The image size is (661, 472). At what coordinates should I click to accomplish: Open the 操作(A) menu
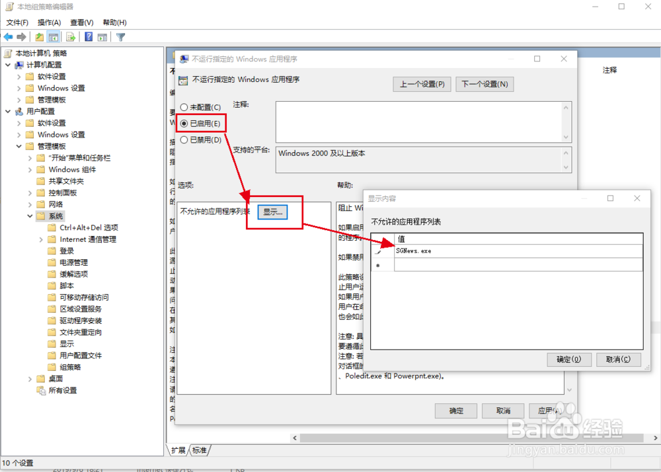coord(50,22)
